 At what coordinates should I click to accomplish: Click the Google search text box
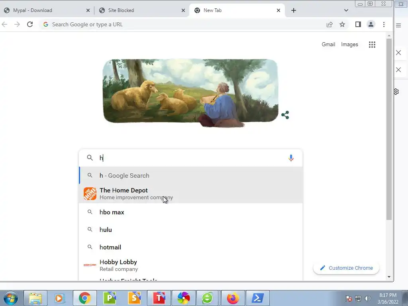pos(191,158)
